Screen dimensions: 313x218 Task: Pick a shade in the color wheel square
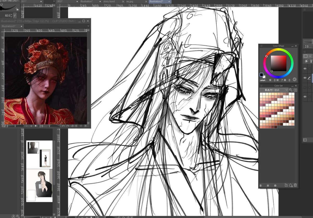click(x=279, y=63)
